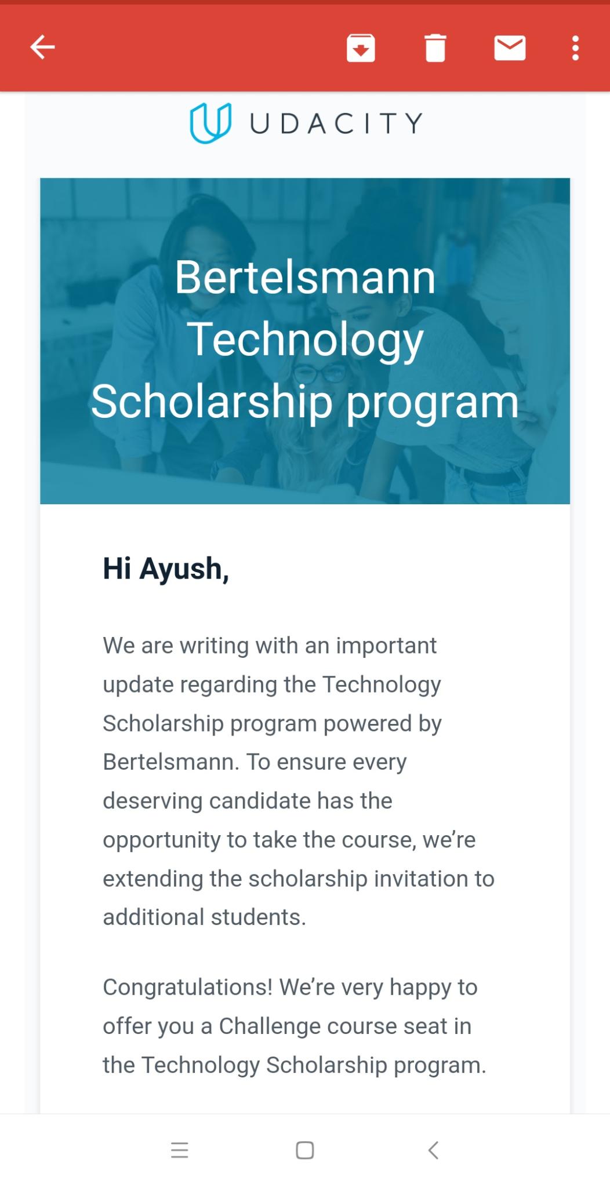The image size is (610, 1187).
Task: Tap the line mentioning Challenge course seat
Action: (x=287, y=1026)
